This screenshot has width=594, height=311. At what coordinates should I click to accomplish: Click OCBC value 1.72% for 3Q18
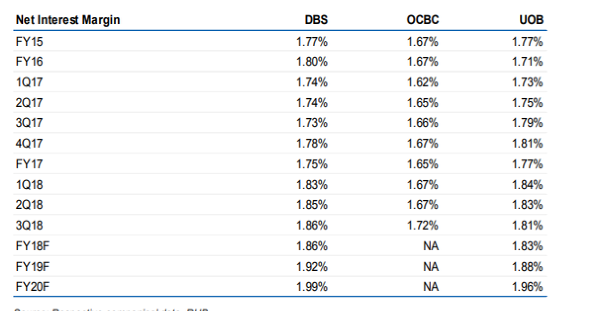pos(422,226)
